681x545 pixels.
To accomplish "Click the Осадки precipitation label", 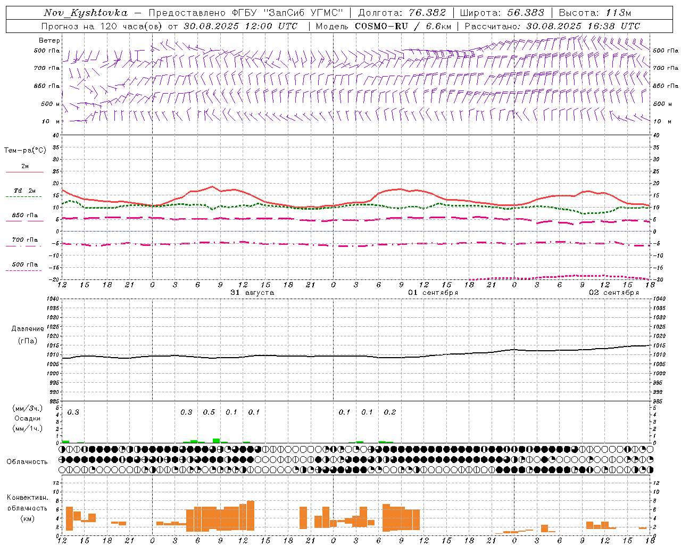I will 28,418.
